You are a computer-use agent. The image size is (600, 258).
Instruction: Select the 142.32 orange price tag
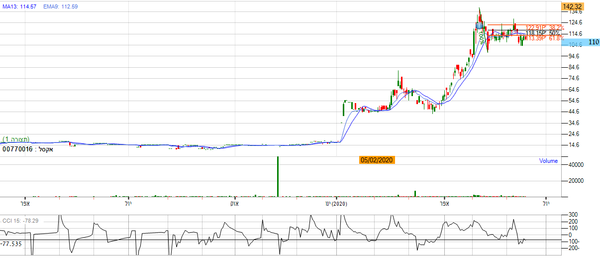pyautogui.click(x=572, y=6)
